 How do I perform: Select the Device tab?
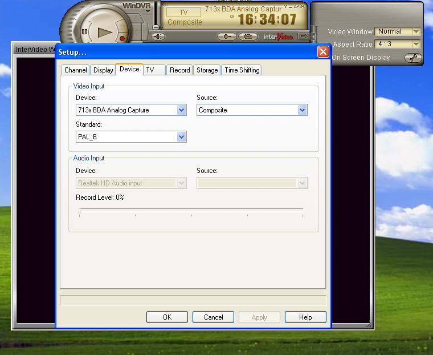click(129, 69)
